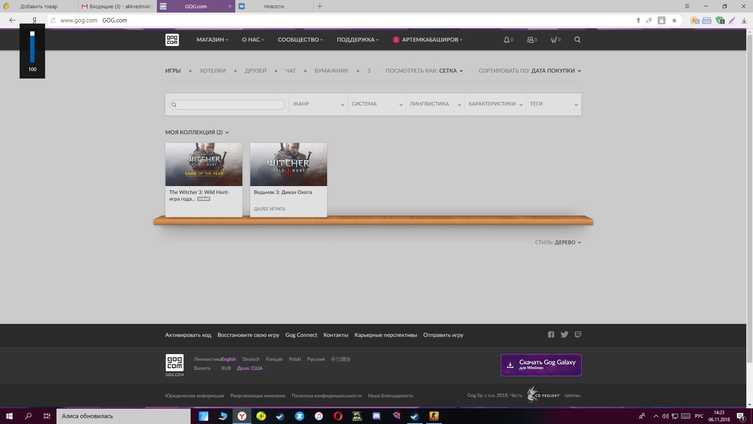Open АРТЕМКАБАШИРОВ account menu
This screenshot has width=753, height=424.
pos(427,40)
